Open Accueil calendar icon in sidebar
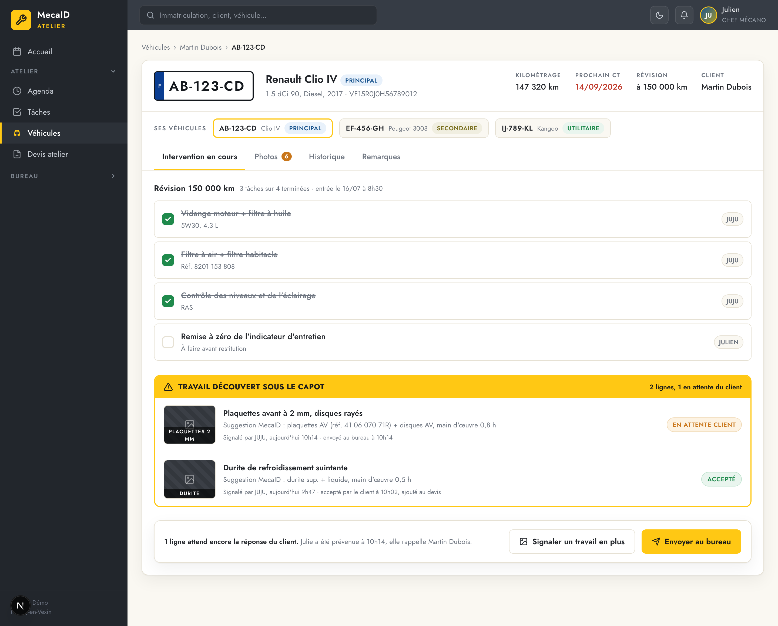The image size is (778, 626). coord(17,52)
